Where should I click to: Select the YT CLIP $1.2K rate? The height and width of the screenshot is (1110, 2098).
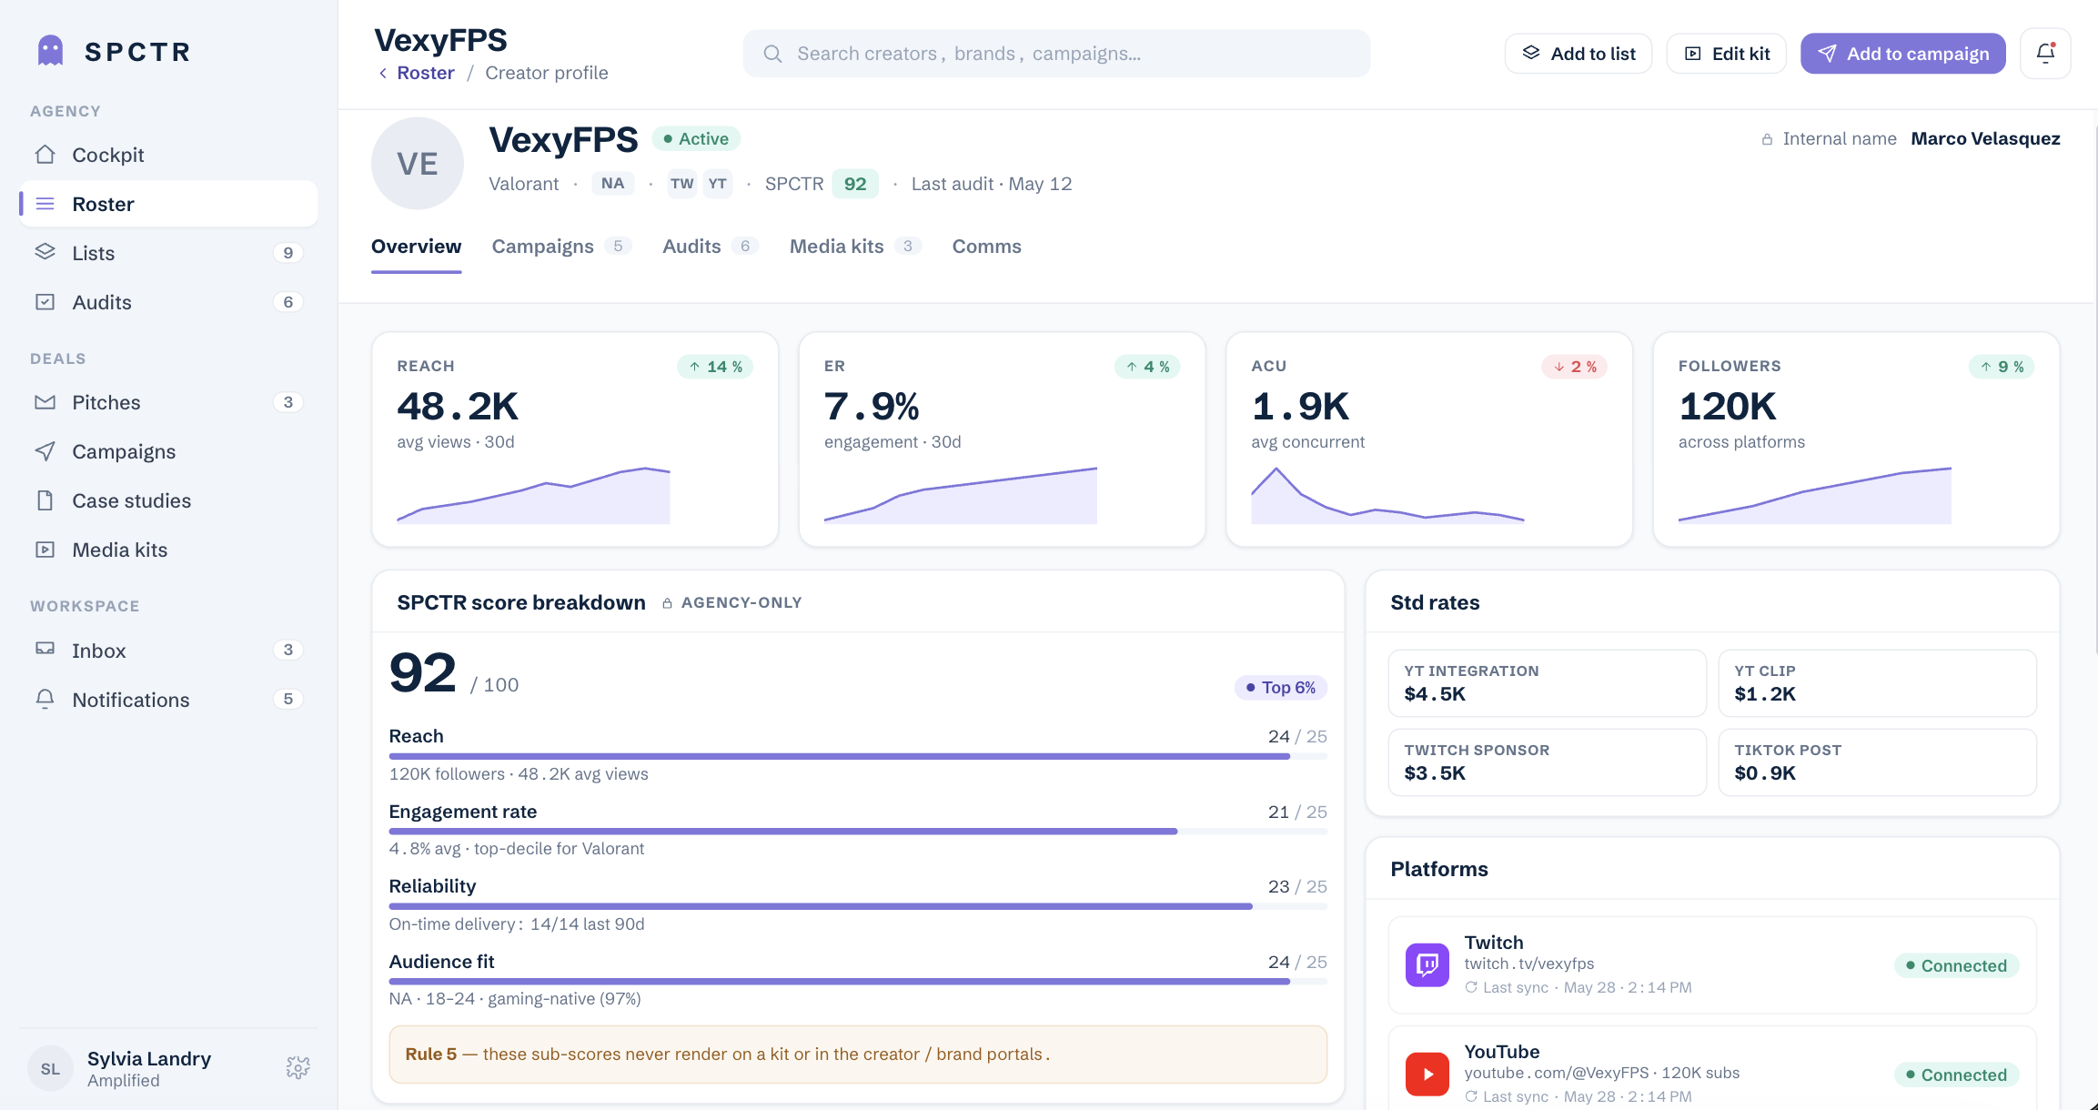tap(1878, 683)
